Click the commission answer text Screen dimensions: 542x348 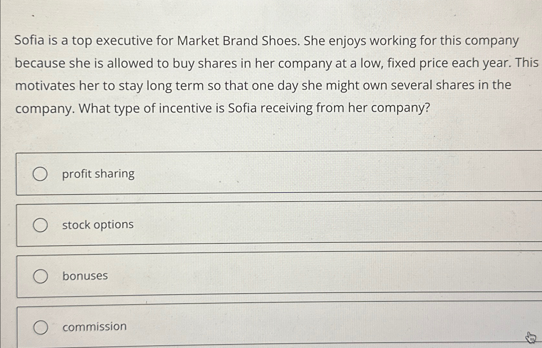pos(95,327)
